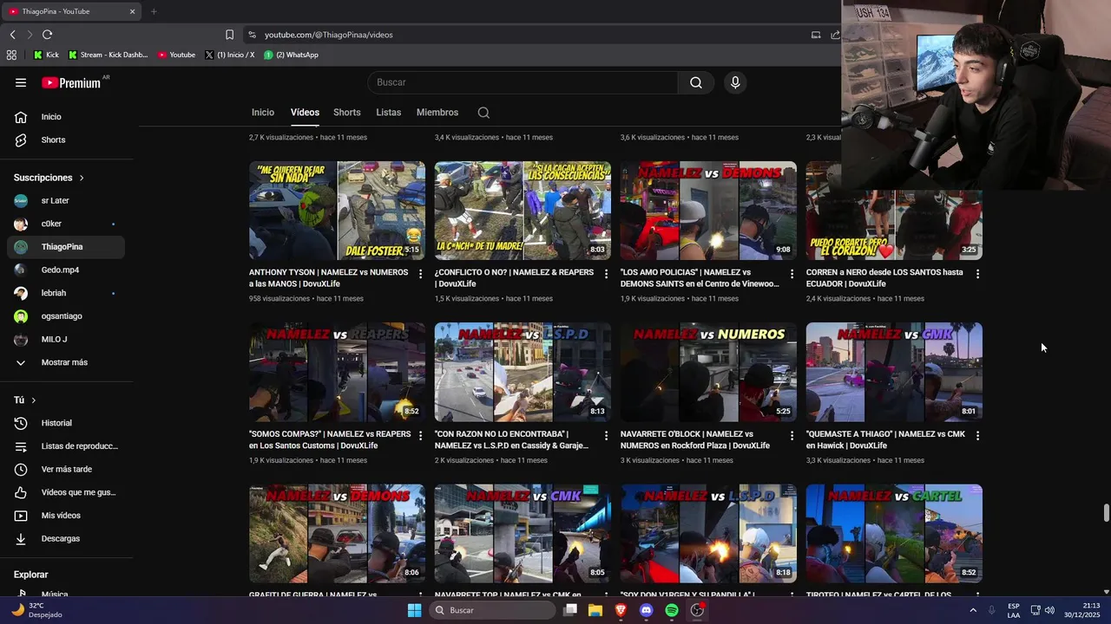Screen dimensions: 1111x624
Task: Reload the browser page
Action: (x=47, y=35)
